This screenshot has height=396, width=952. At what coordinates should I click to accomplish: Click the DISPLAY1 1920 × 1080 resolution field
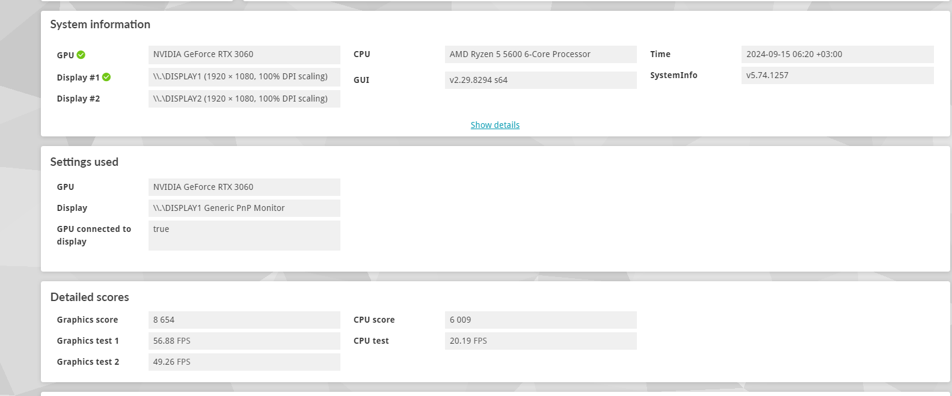coord(244,77)
